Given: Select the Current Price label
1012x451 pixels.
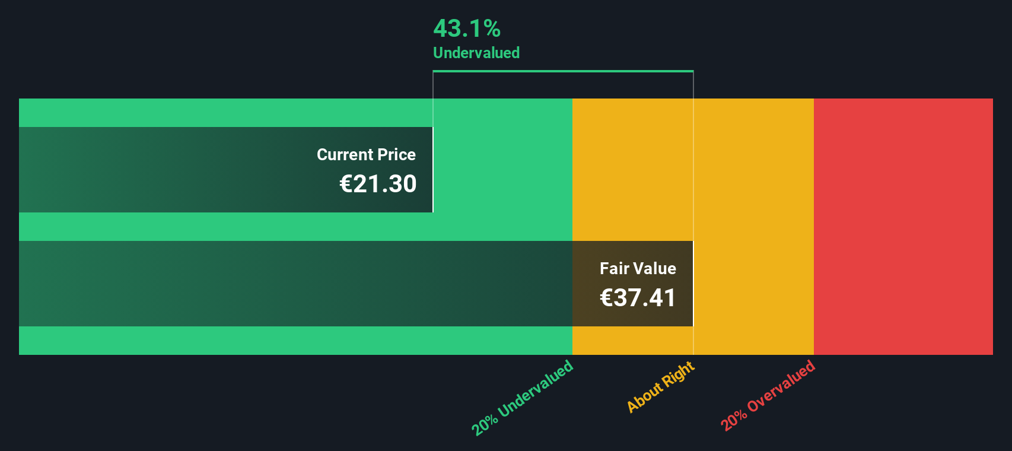Looking at the screenshot, I should coord(366,155).
